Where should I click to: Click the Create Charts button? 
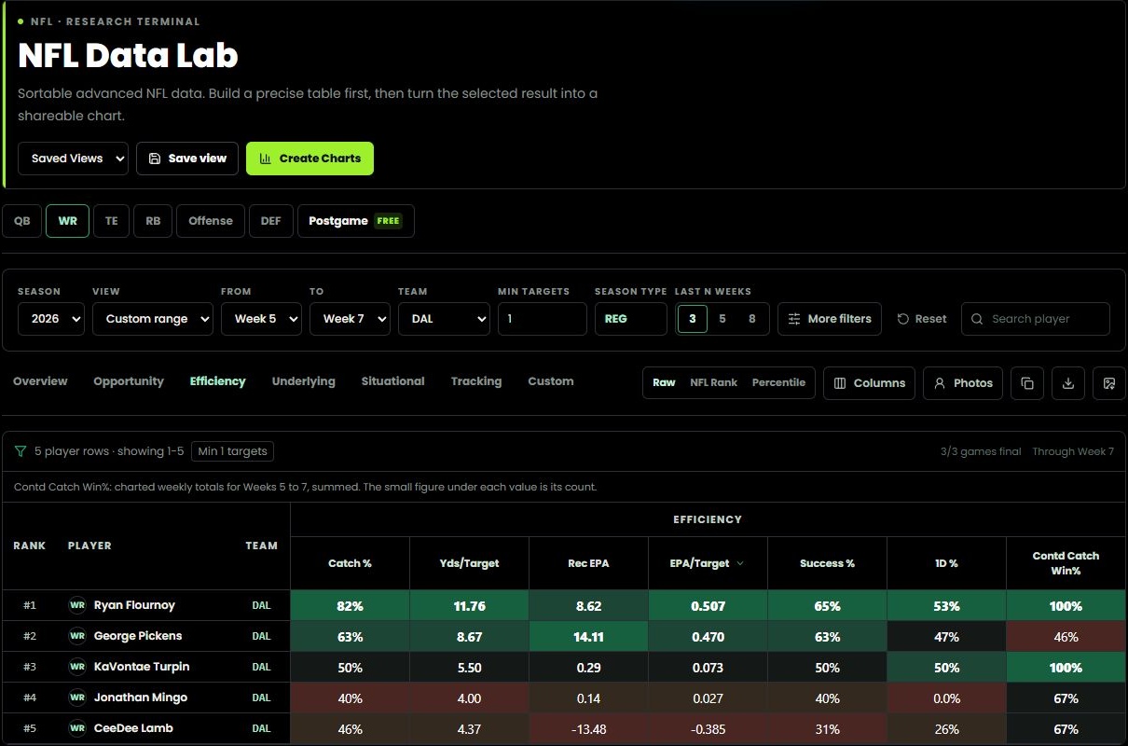(x=310, y=159)
